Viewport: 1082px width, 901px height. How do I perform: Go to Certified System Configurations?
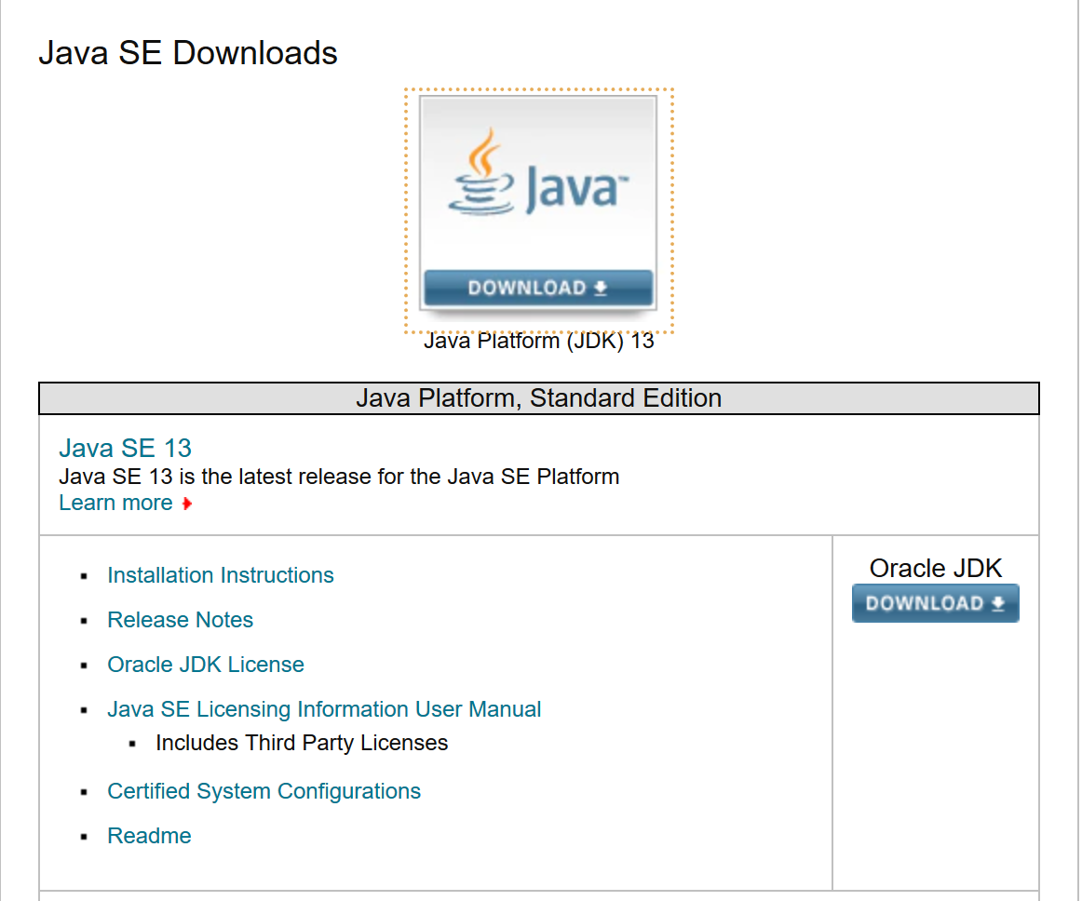click(x=264, y=791)
